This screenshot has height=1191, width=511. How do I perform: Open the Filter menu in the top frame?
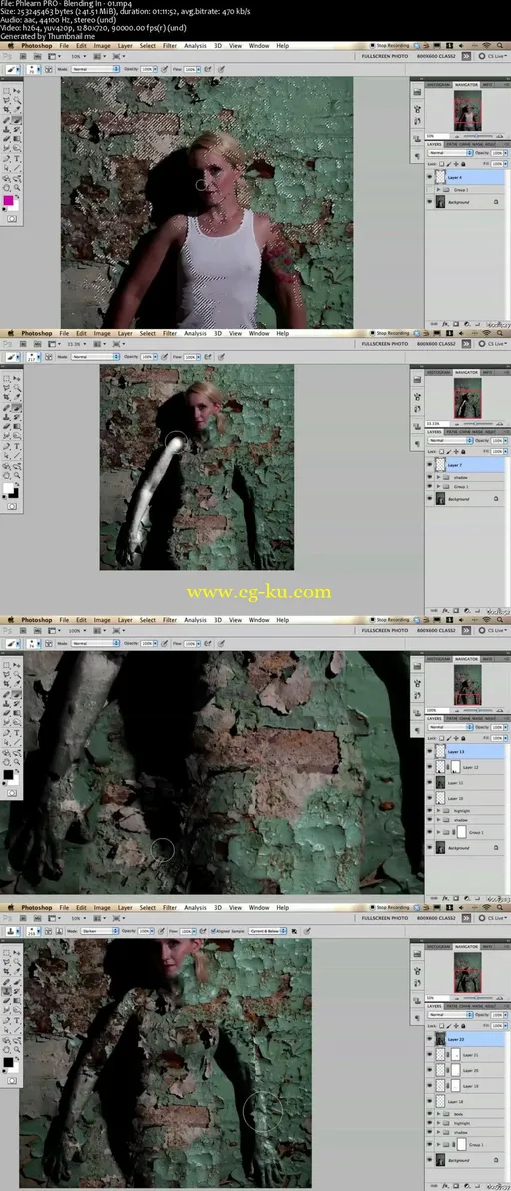(170, 46)
